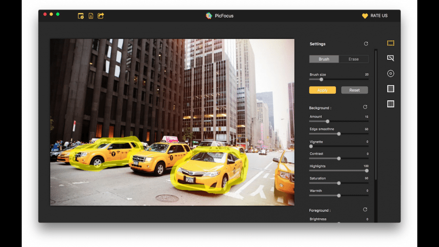Select the horizontal lines focus tool icon
This screenshot has height=247, width=439.
pos(391,89)
